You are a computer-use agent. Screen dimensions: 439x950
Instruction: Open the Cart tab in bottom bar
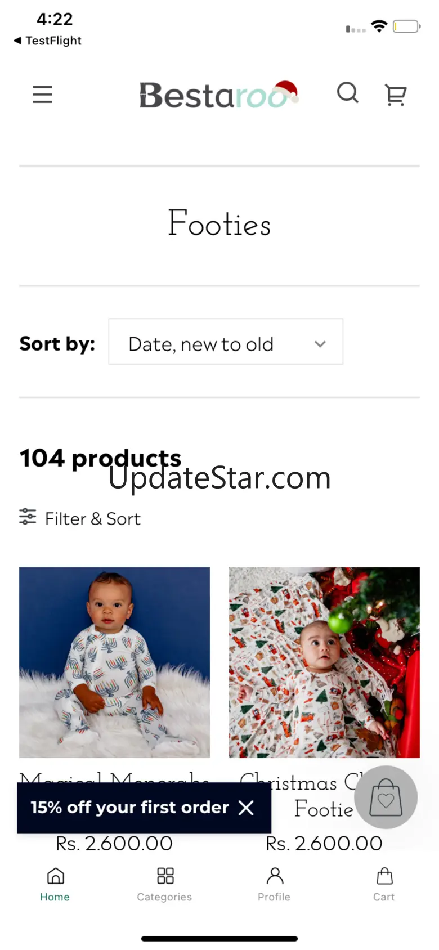384,884
